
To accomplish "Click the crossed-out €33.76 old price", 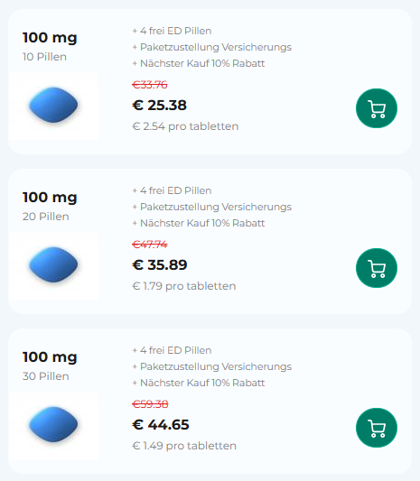I will 150,85.
